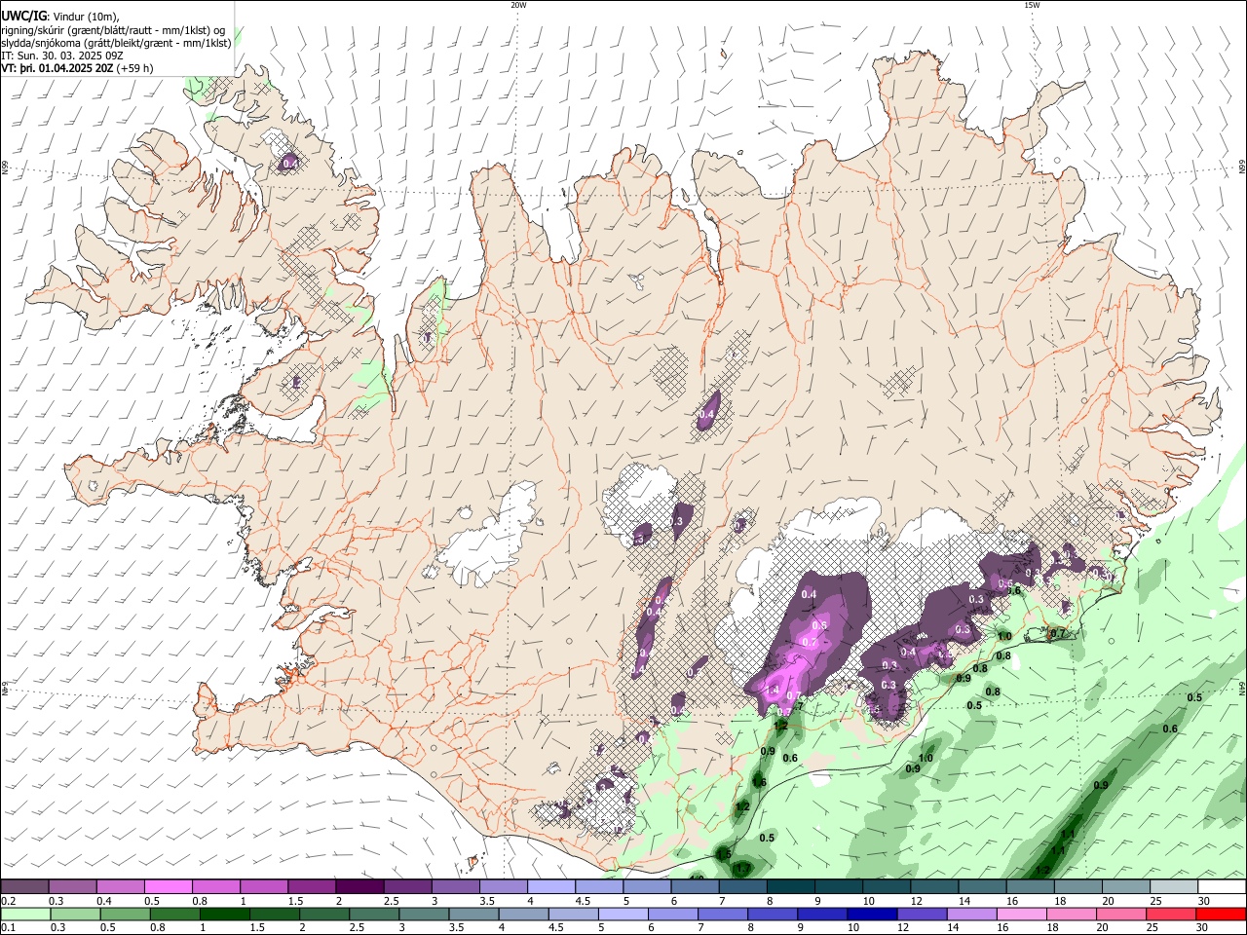Viewport: 1247px width, 935px height.
Task: Click the '20W' longitude label on the top edge
Action: pos(518,5)
